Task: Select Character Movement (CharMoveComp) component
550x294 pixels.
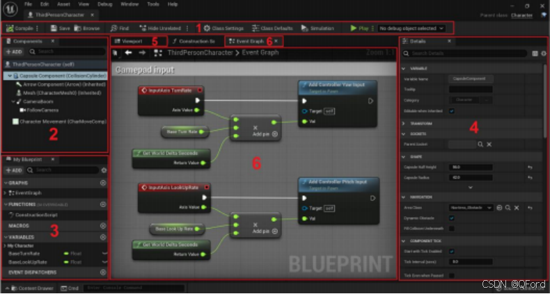Action: click(x=59, y=122)
